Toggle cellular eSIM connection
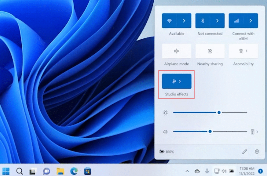The width and height of the screenshot is (267, 176). pyautogui.click(x=236, y=21)
